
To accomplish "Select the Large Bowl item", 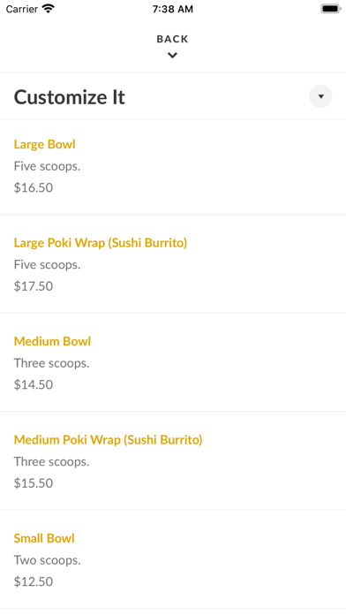I will (173, 167).
